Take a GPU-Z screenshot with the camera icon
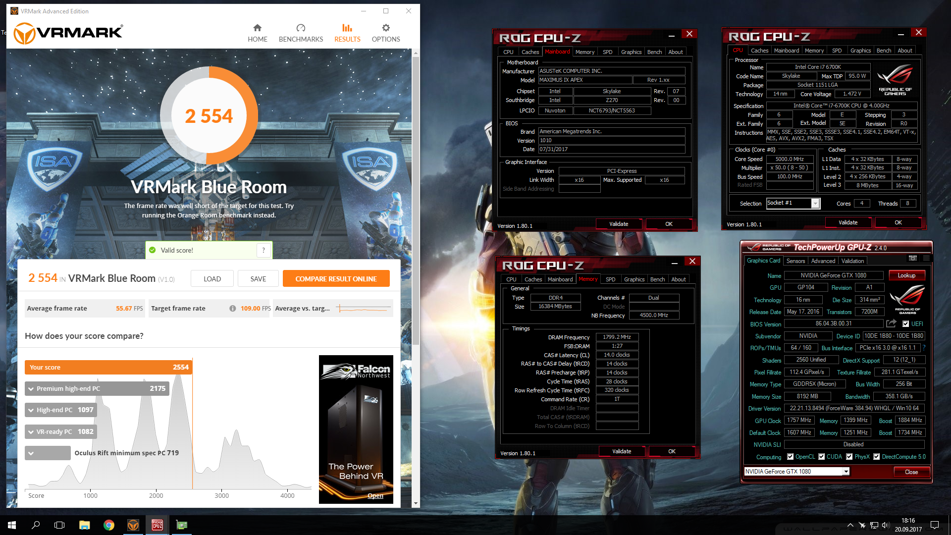 913,258
